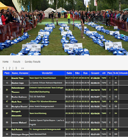Sort by Run column header
Screen dimensions: 128x137
[85, 73]
